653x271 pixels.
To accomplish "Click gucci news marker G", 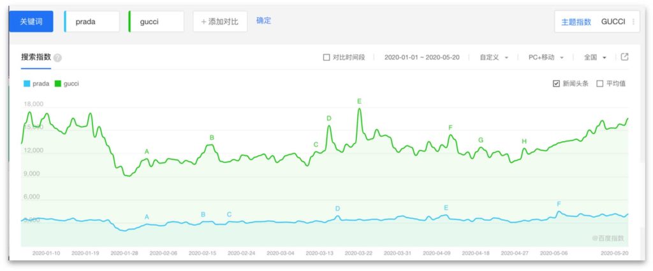I will (x=481, y=140).
